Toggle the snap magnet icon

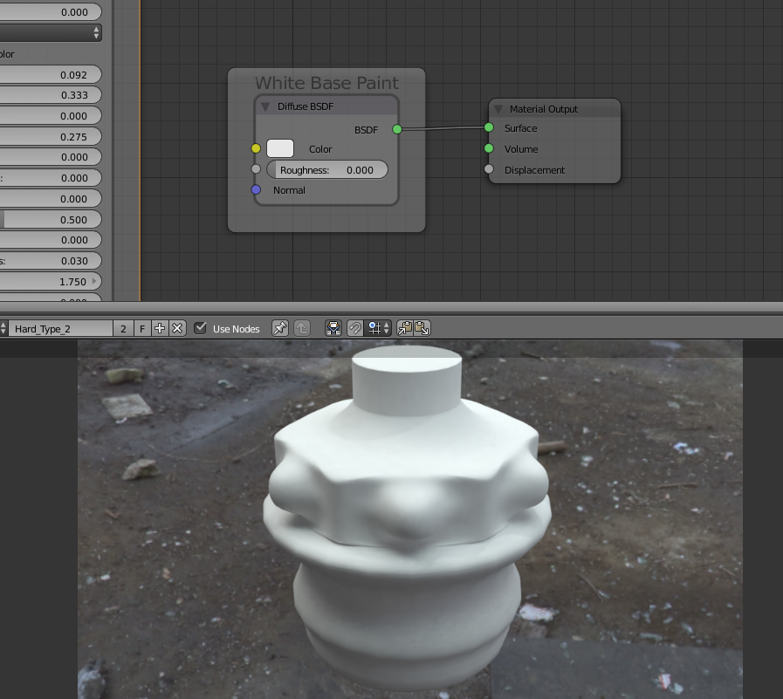[x=355, y=328]
